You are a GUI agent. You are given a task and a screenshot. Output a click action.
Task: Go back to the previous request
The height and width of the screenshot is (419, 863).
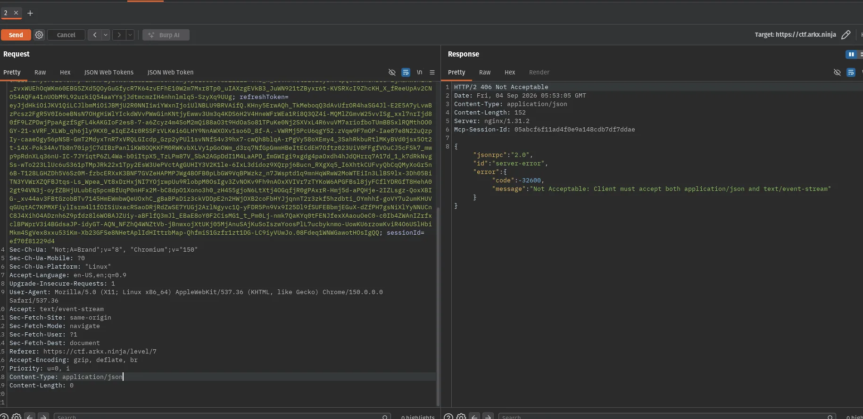tap(95, 35)
